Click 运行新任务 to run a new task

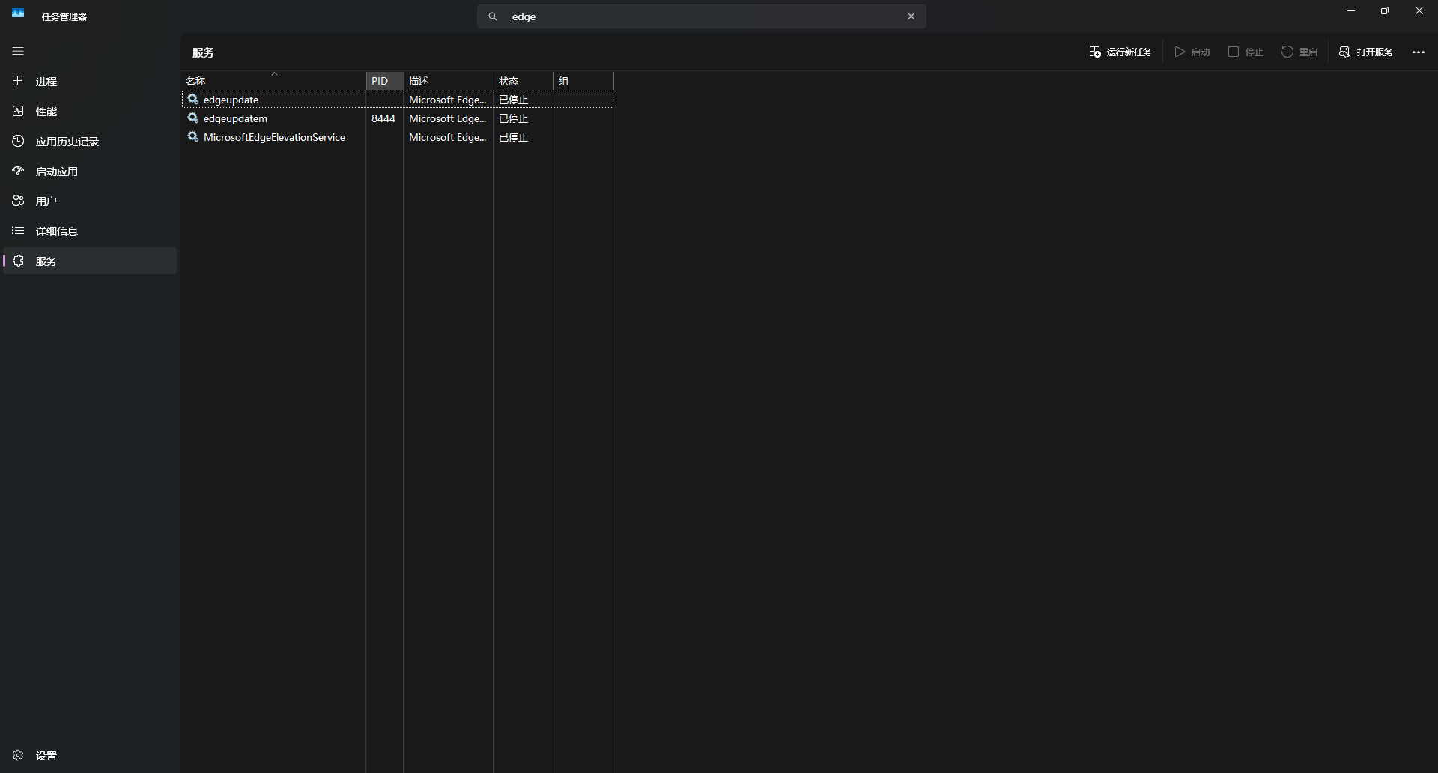click(x=1120, y=52)
